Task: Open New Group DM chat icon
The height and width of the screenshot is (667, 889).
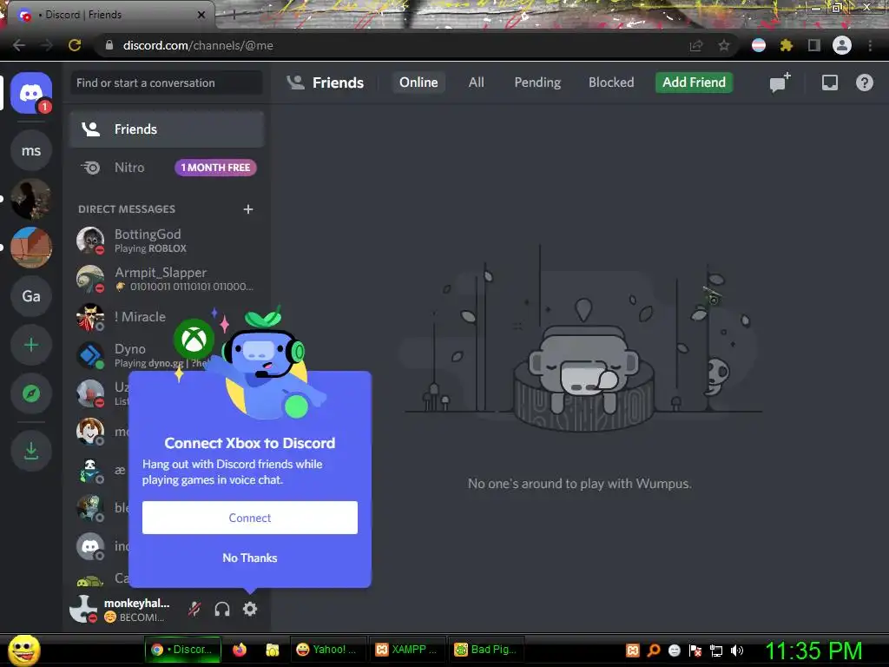Action: (780, 83)
